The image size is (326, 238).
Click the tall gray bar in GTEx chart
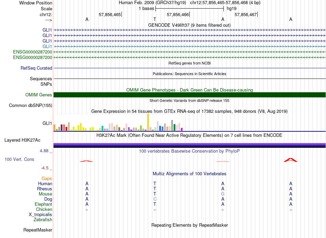(172, 125)
